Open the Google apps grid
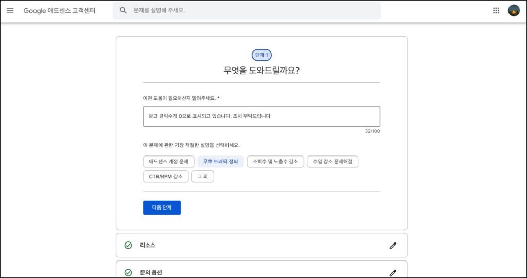 (x=496, y=10)
